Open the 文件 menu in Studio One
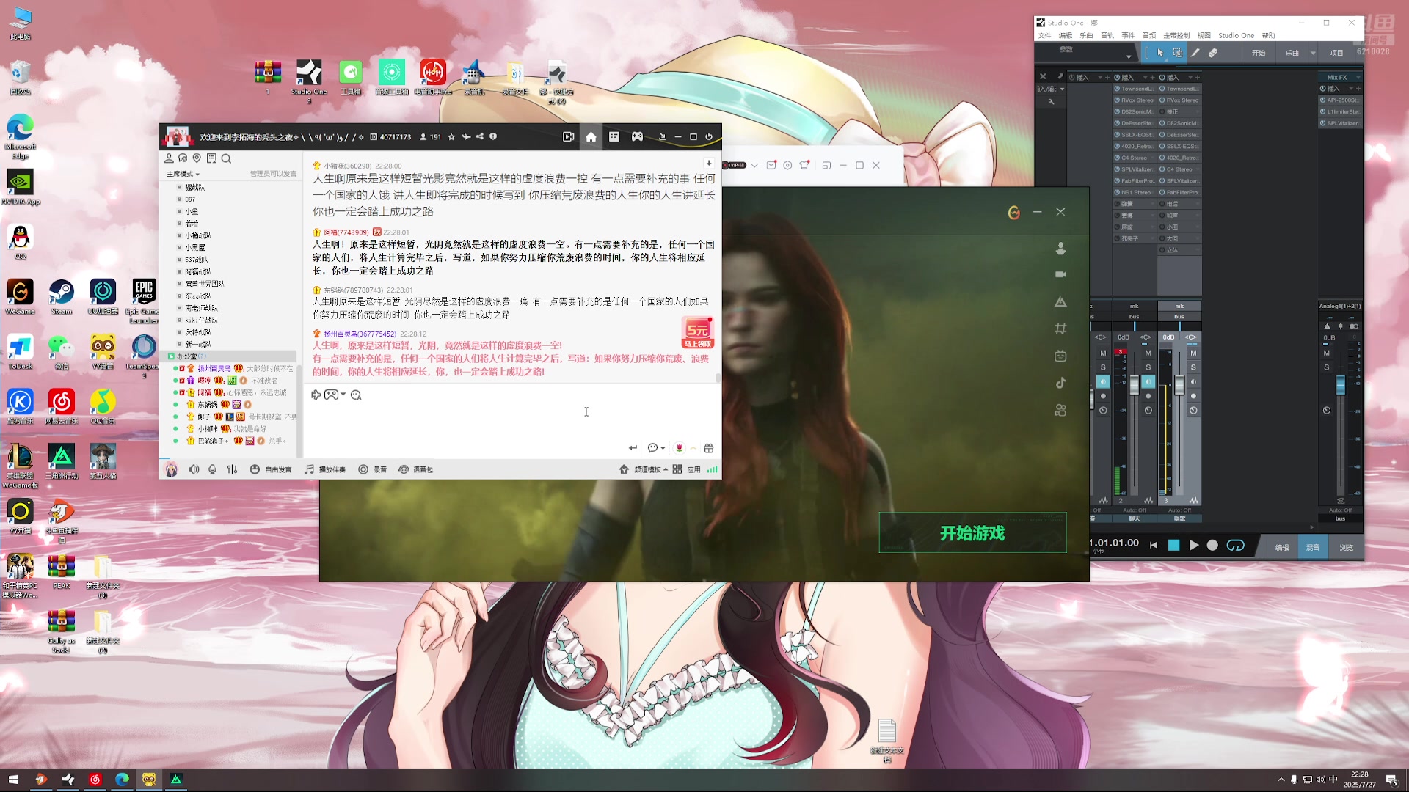Viewport: 1409px width, 792px height. coord(1044,35)
